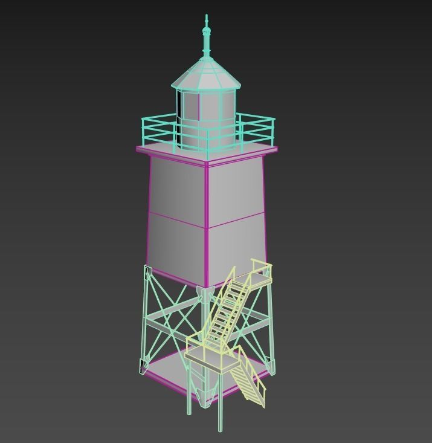Select the upper tower body section
The image size is (432, 443).
(207, 192)
